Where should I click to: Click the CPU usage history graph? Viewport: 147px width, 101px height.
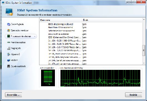click(100, 78)
